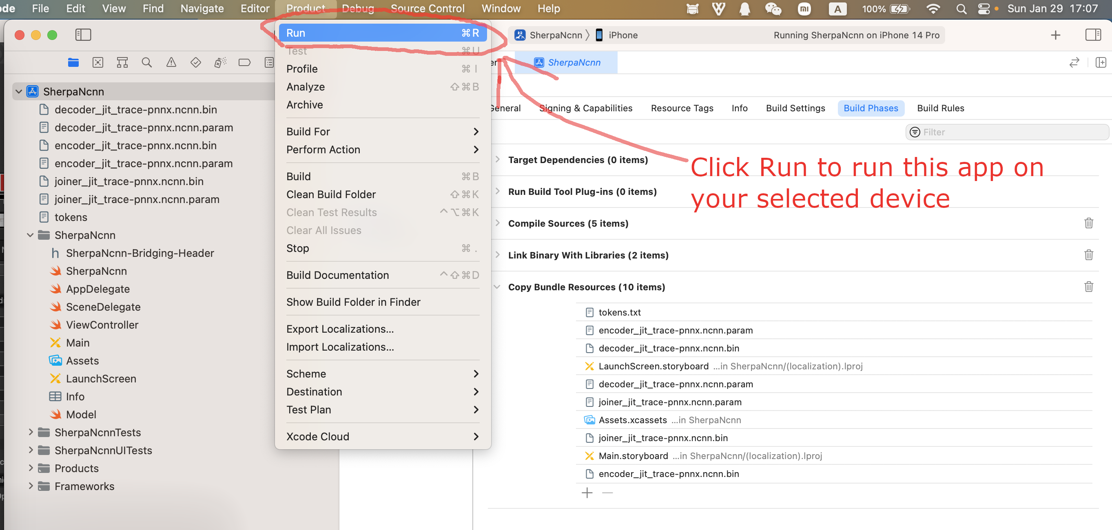
Task: Expand the SherpaNcnnTests folder
Action: [x=30, y=432]
